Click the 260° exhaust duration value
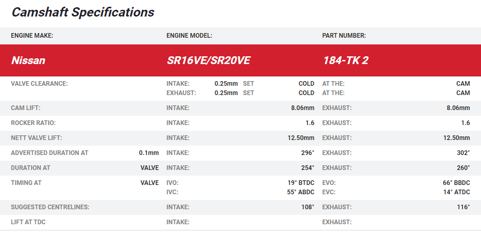The width and height of the screenshot is (481, 233). coord(462,168)
